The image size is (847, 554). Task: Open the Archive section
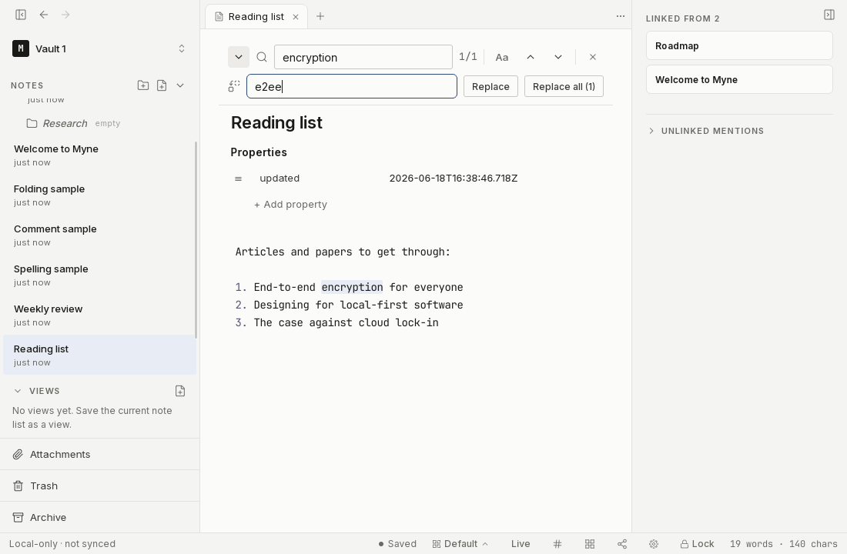(x=99, y=517)
